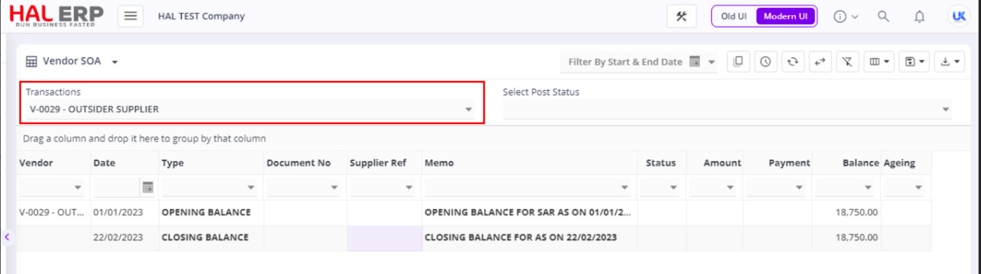The height and width of the screenshot is (274, 981).
Task: Switch to Old UI
Action: pos(733,16)
